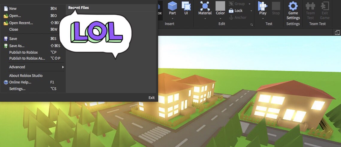Expand the Play dropdown arrow
The width and height of the screenshot is (341, 147).
pos(263,18)
